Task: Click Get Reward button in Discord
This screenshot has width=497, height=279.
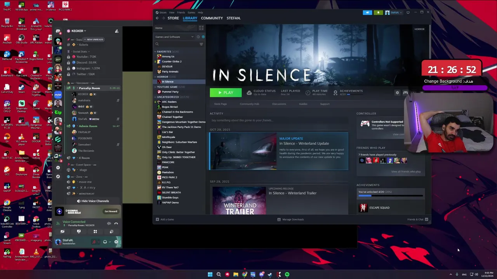Action: pyautogui.click(x=111, y=211)
